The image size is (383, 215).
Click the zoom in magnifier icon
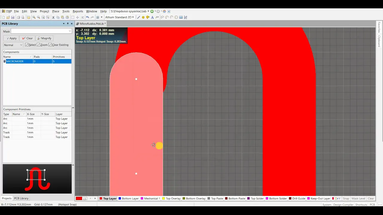[34, 17]
